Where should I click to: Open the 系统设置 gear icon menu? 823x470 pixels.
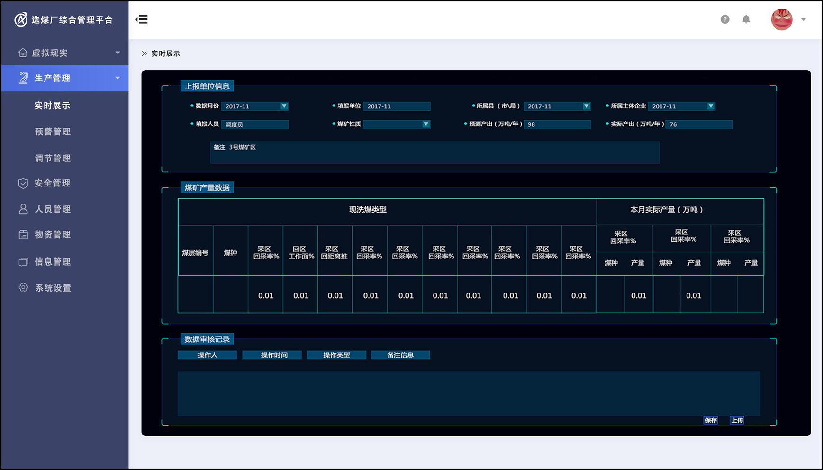pos(23,288)
